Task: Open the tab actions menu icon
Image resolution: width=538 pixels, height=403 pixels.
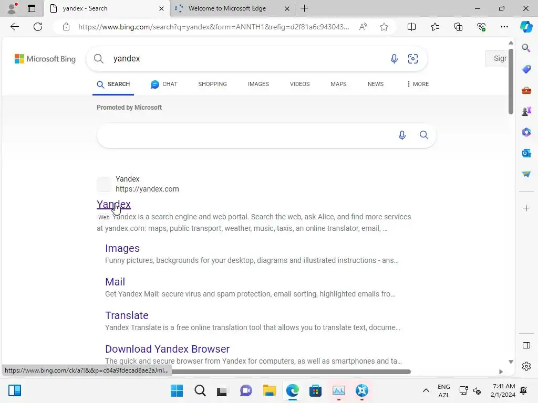Action: coord(32,8)
